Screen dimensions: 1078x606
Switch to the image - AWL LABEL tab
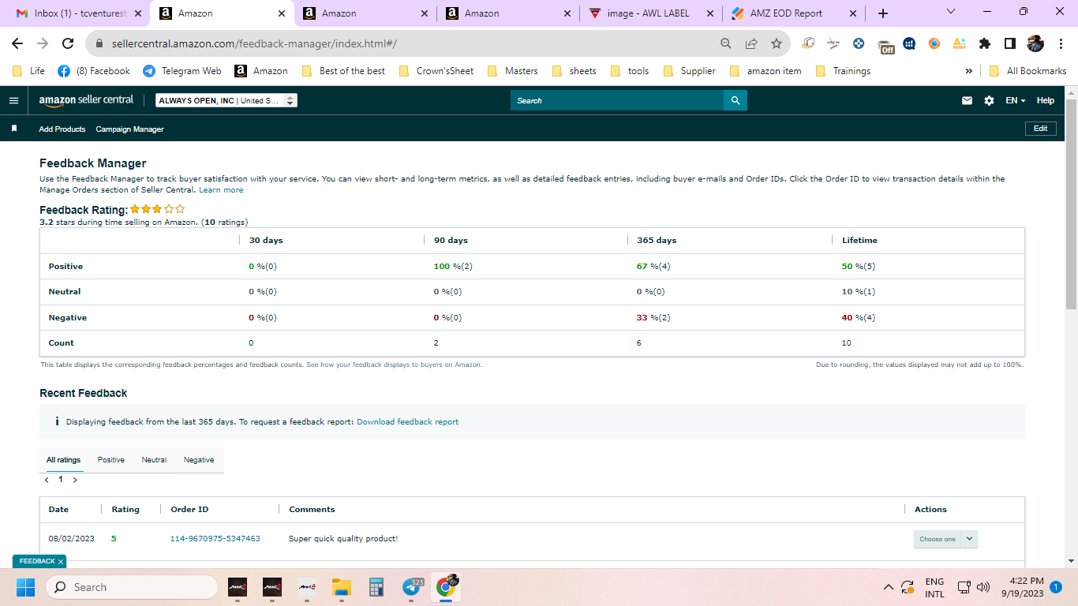[652, 13]
